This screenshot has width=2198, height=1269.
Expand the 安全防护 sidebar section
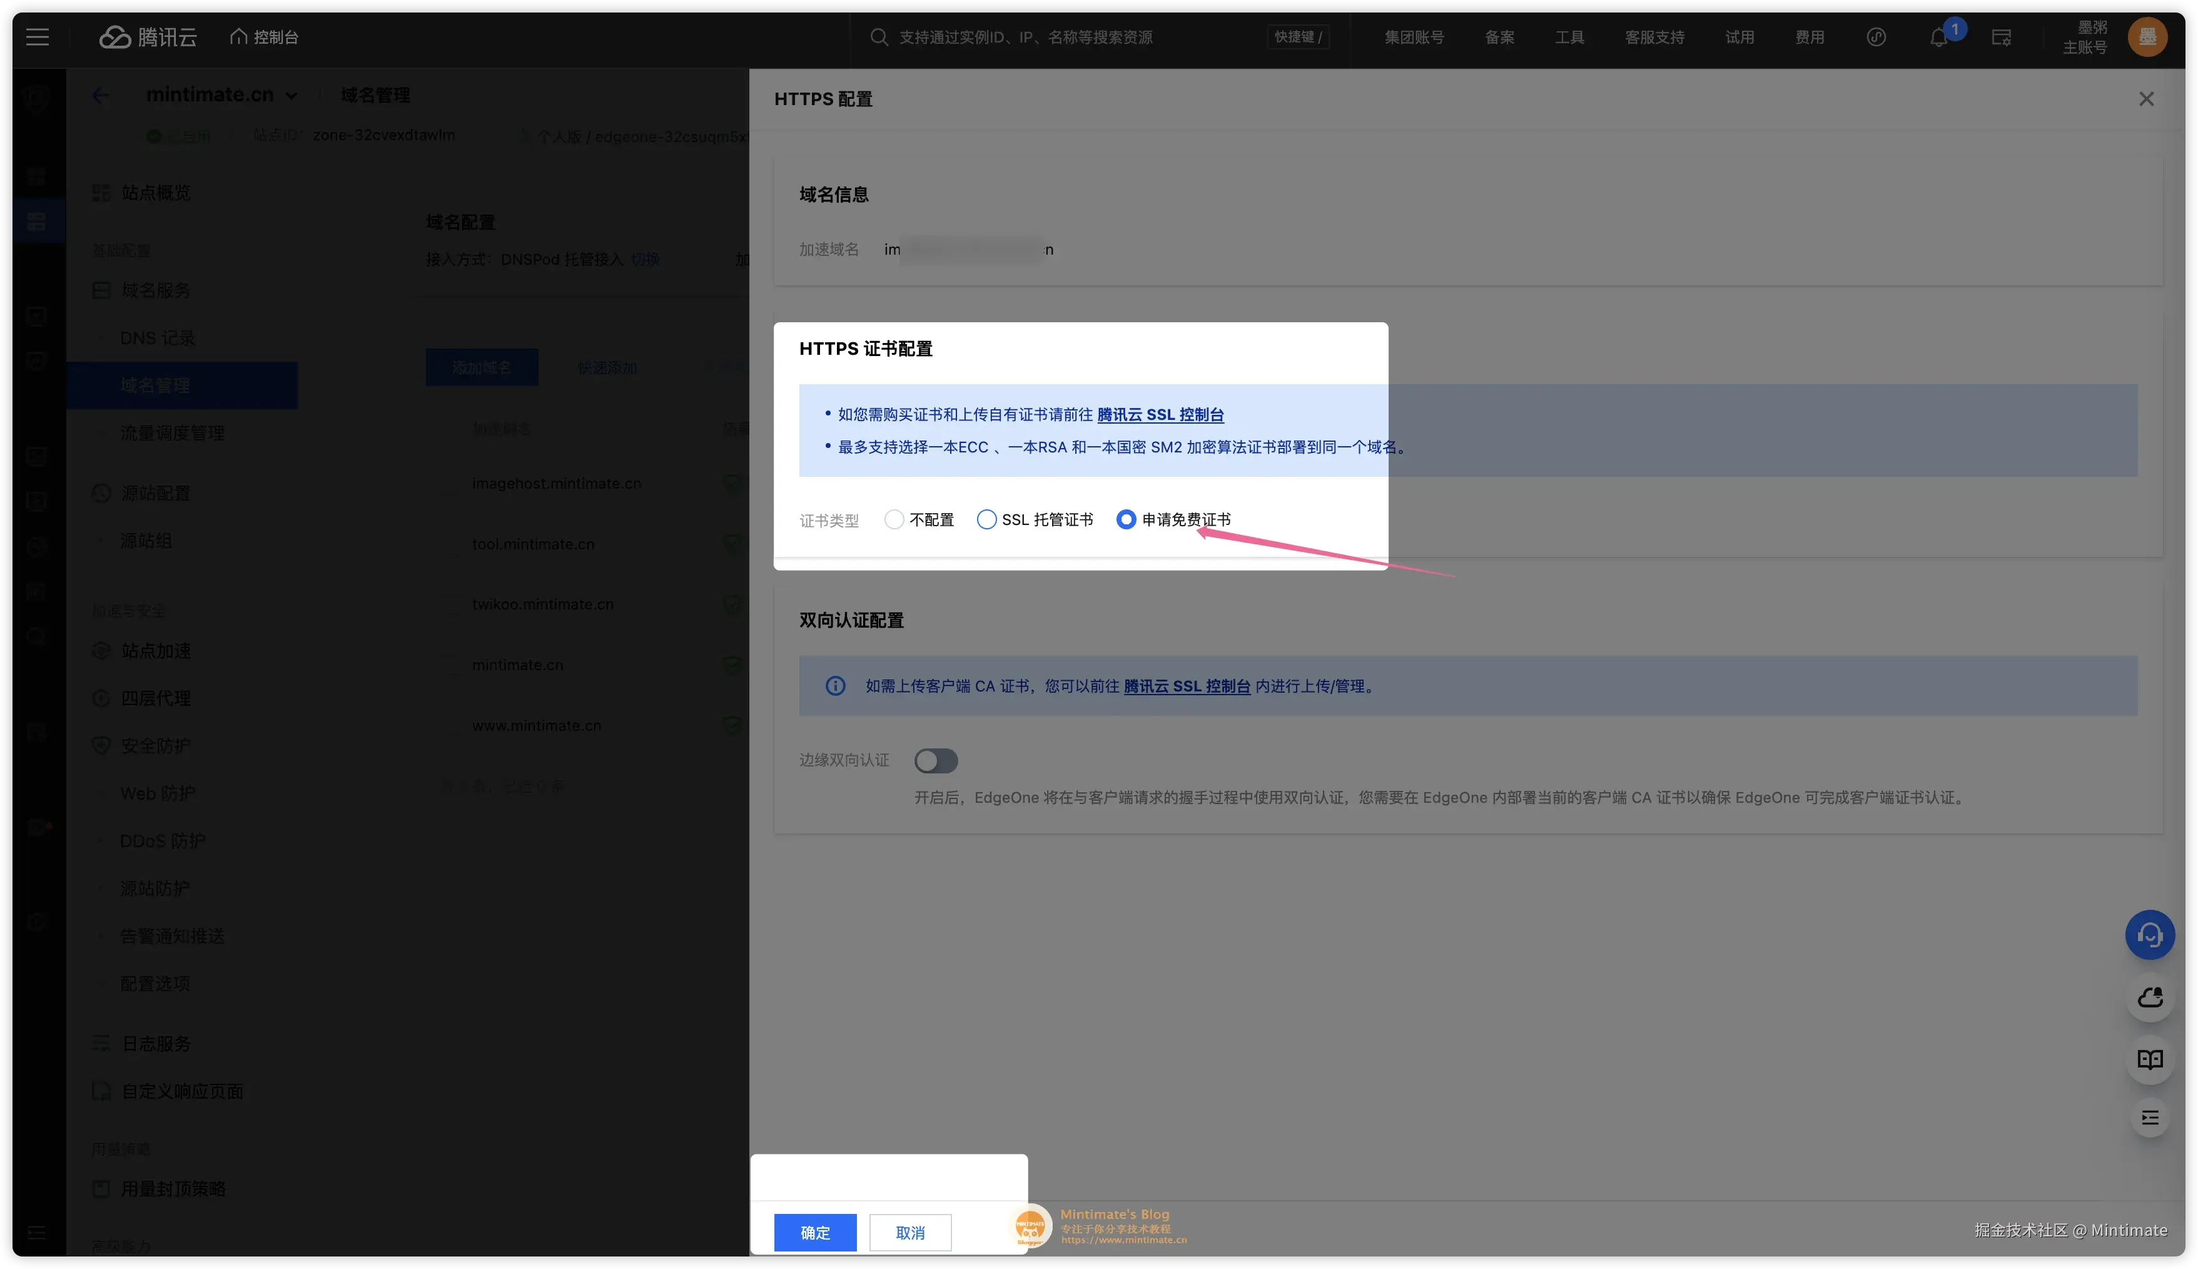tap(154, 745)
